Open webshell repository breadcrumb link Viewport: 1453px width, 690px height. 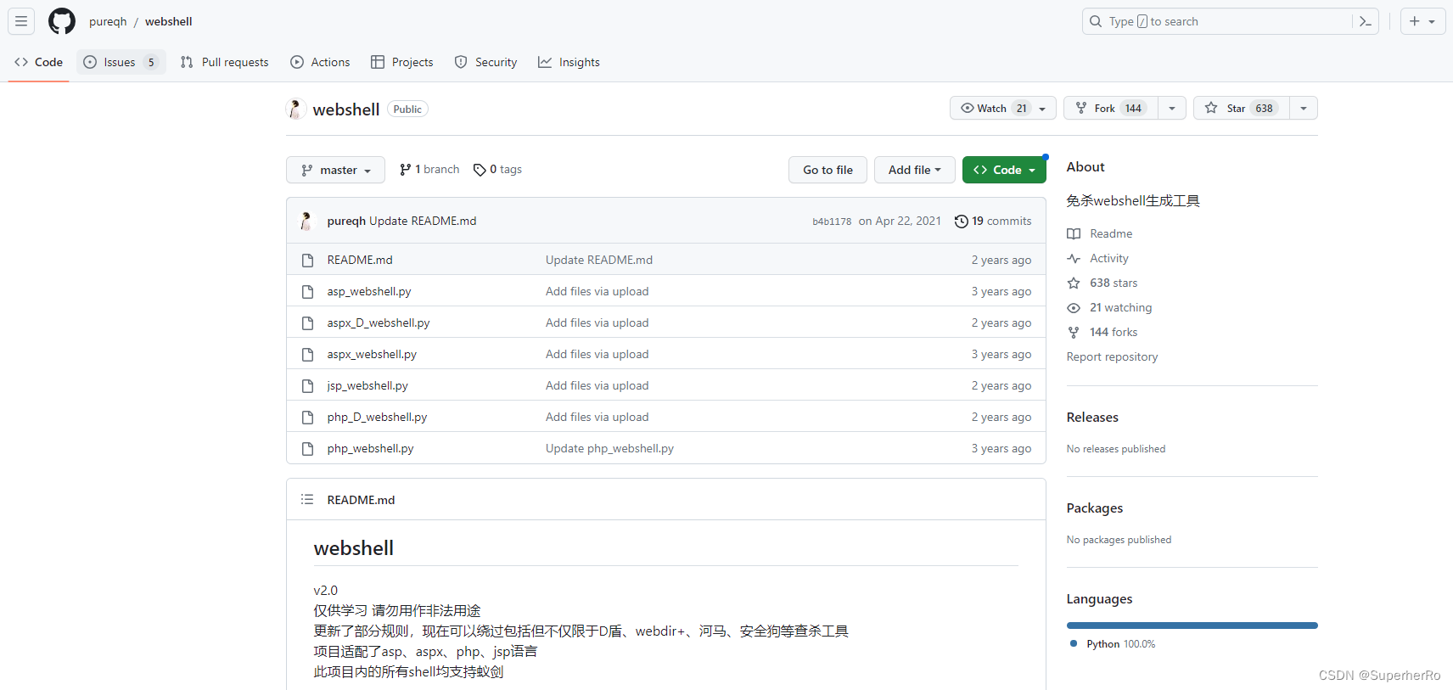pos(169,21)
